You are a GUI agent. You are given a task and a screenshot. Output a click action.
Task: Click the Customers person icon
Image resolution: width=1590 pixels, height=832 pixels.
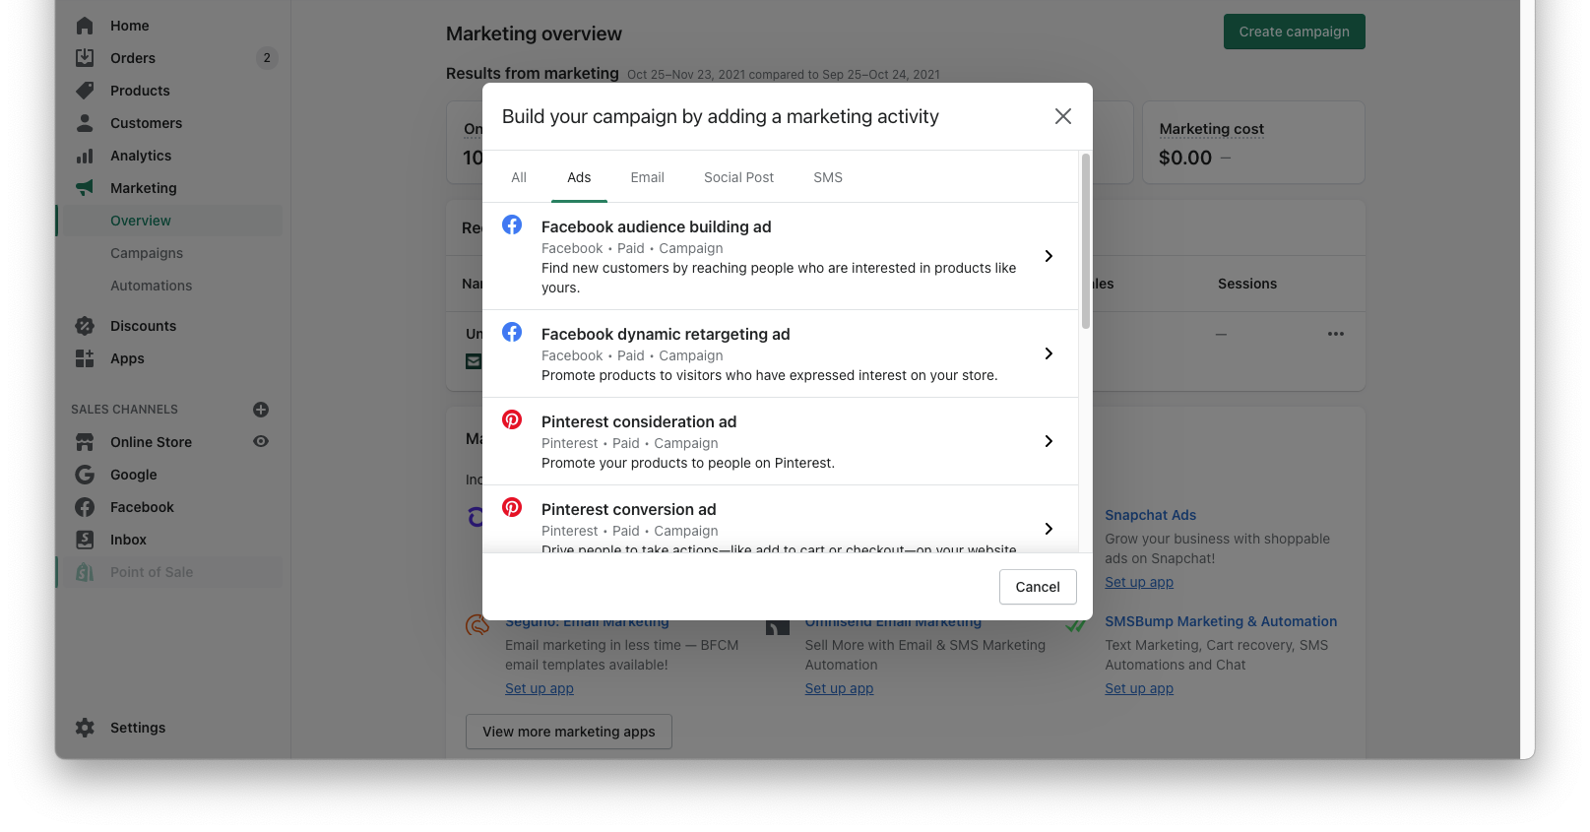tap(85, 123)
